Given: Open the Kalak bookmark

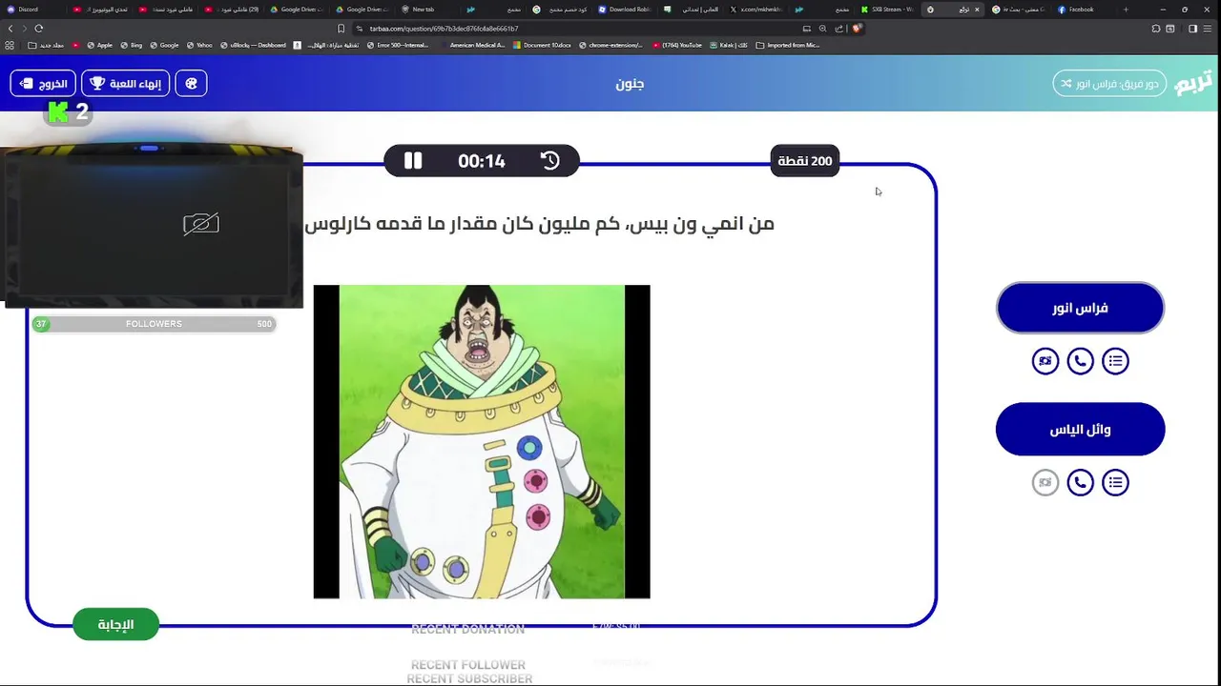Looking at the screenshot, I should click(728, 45).
